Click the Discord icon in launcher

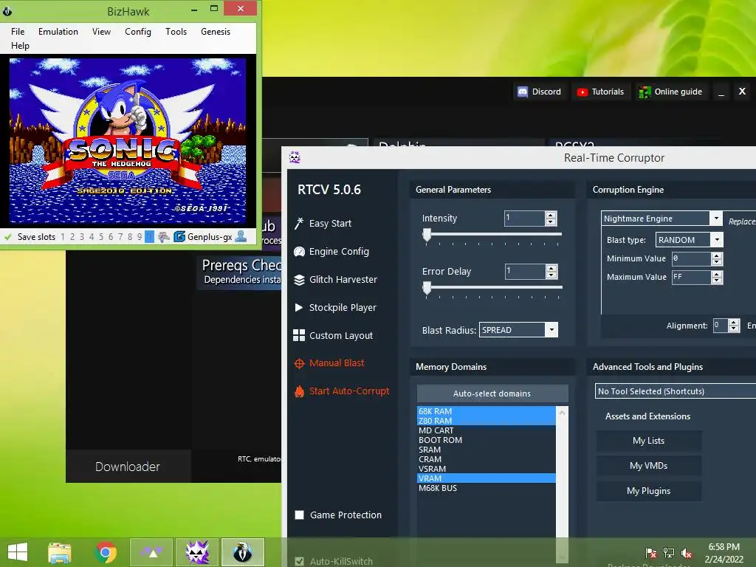(x=523, y=92)
